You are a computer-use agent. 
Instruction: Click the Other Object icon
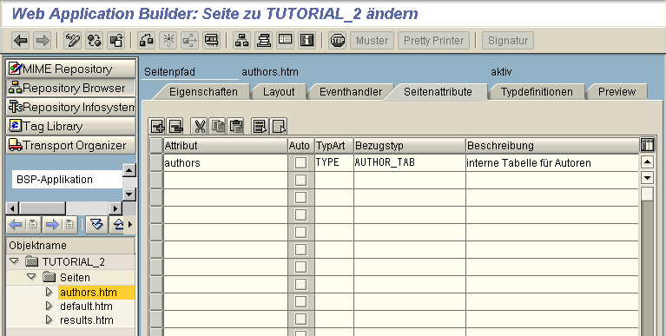[116, 41]
